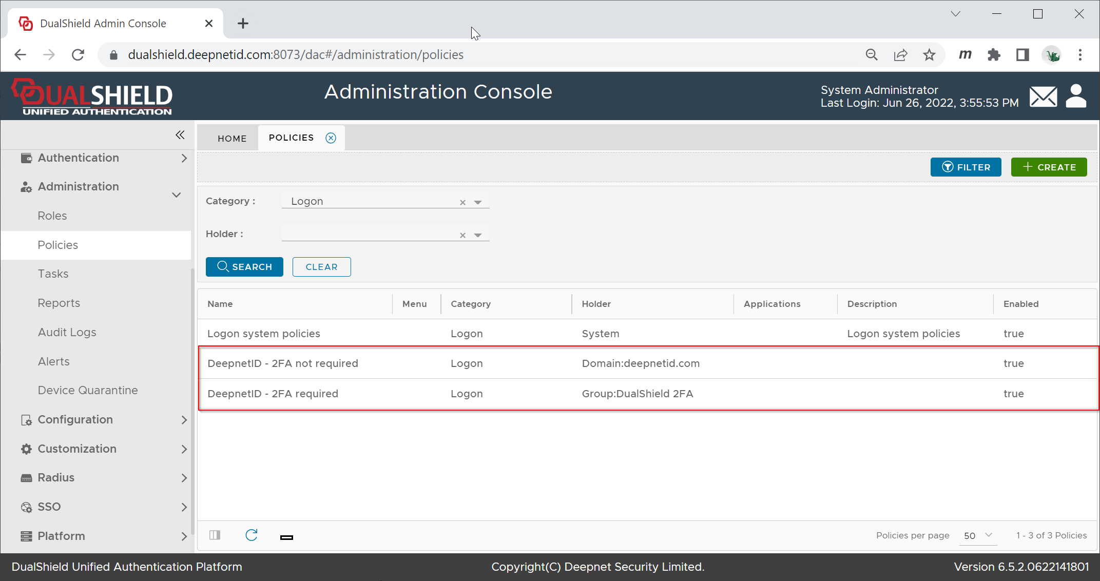
Task: Open Audit Logs in sidebar
Action: (67, 333)
